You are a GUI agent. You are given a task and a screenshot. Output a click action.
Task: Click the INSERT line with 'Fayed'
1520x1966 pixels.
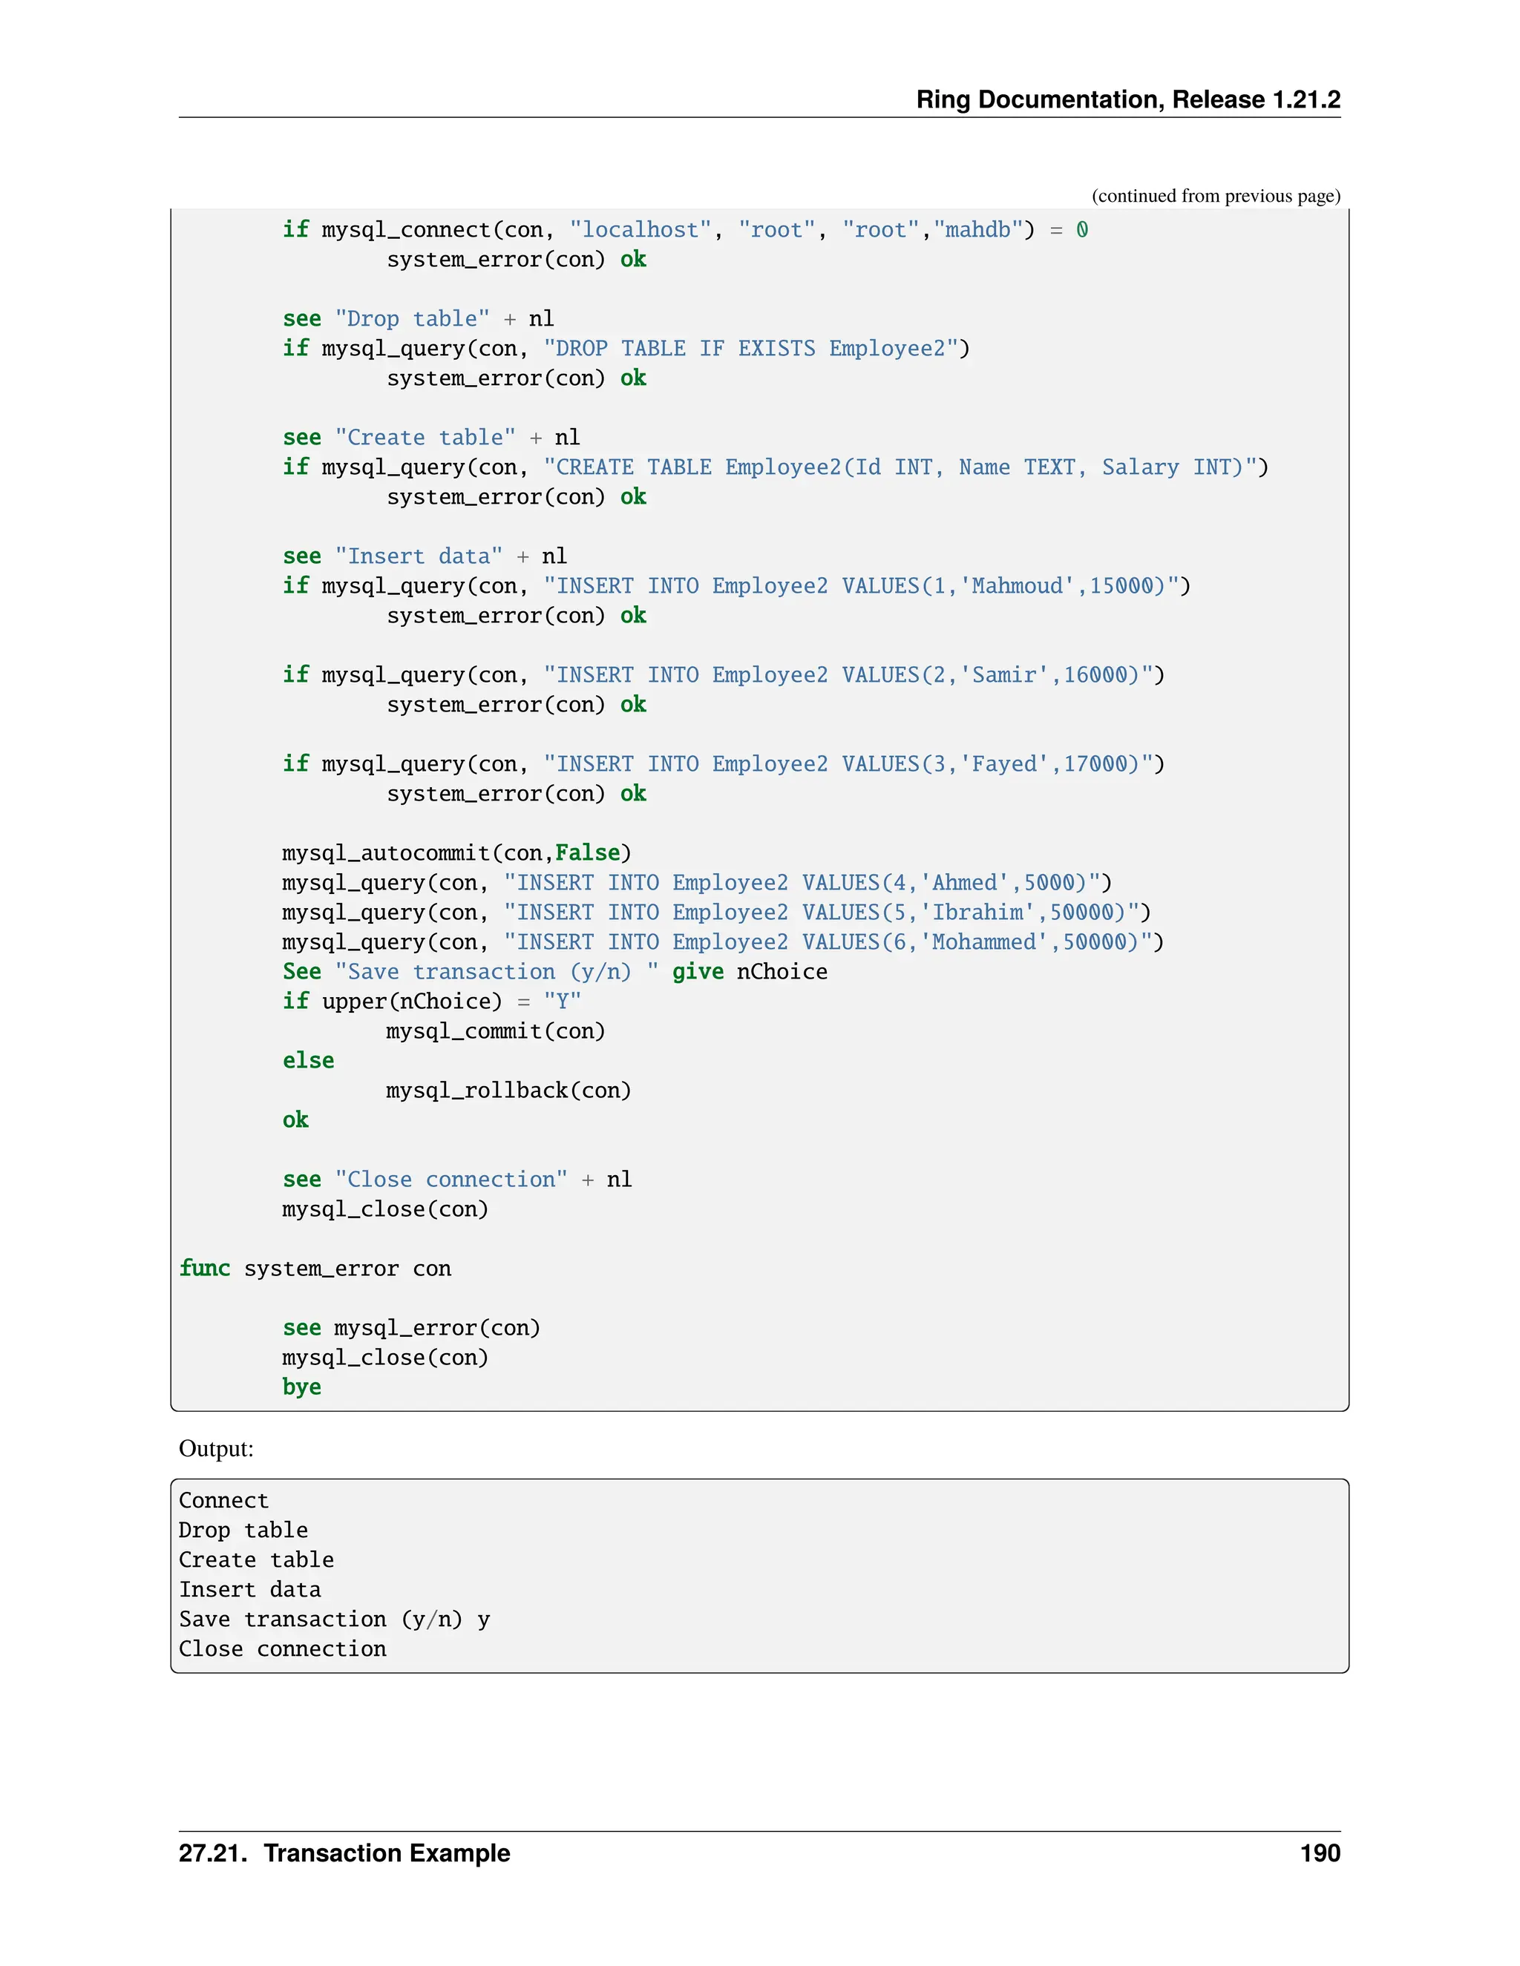click(723, 764)
